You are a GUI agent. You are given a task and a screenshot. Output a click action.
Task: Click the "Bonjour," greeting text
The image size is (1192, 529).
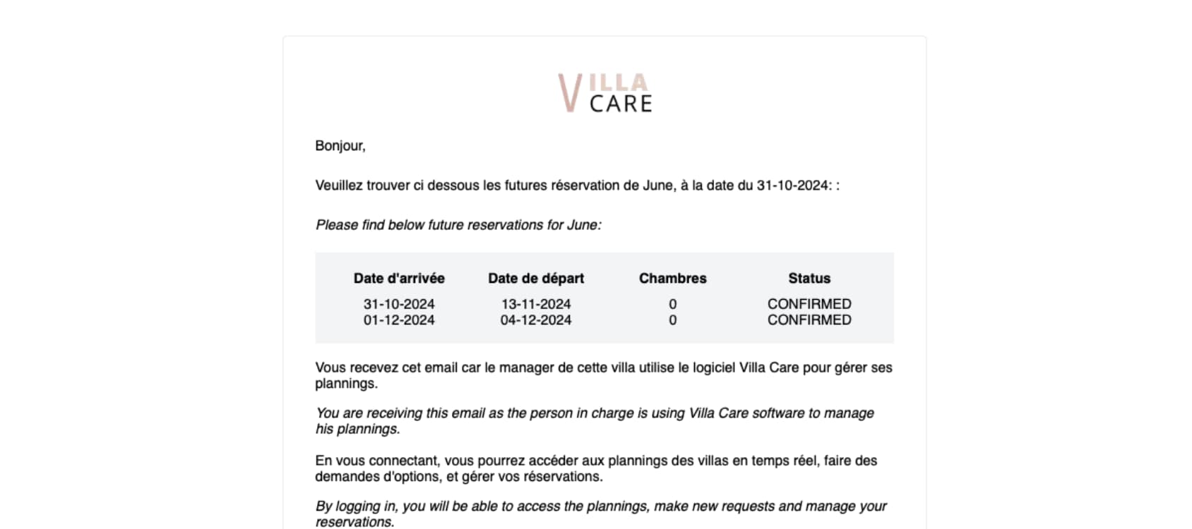tap(340, 146)
